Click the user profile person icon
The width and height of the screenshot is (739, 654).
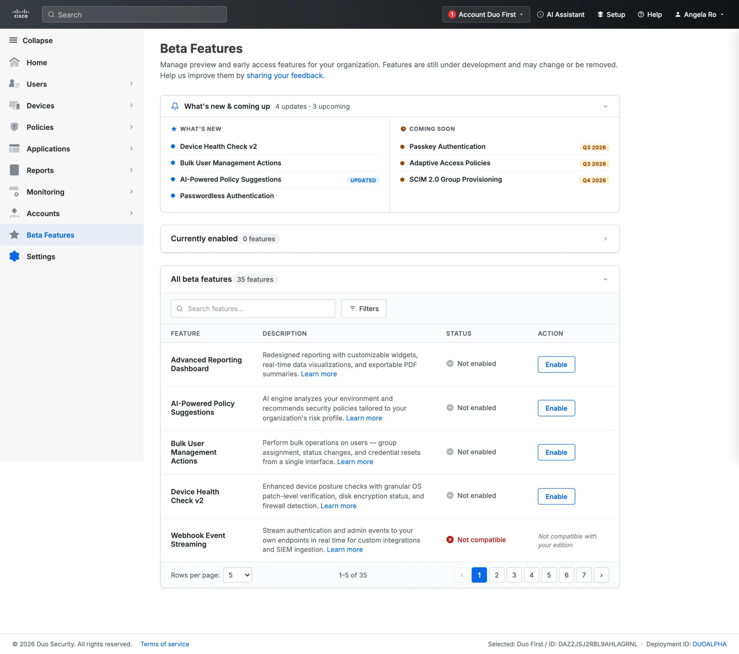[678, 14]
